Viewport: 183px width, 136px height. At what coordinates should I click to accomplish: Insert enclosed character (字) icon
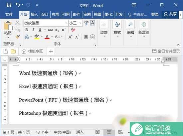[92, 37]
